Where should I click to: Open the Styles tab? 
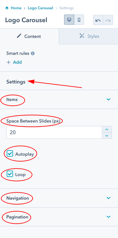point(88,36)
